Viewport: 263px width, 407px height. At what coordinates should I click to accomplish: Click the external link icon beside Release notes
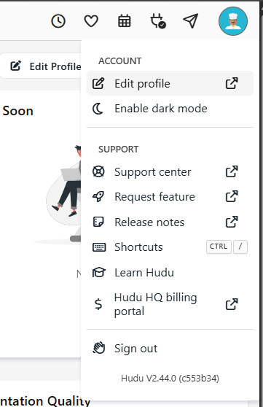click(x=232, y=222)
